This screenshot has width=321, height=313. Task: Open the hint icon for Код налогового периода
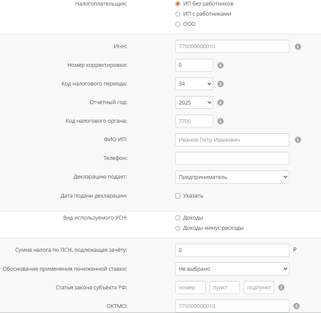point(220,84)
